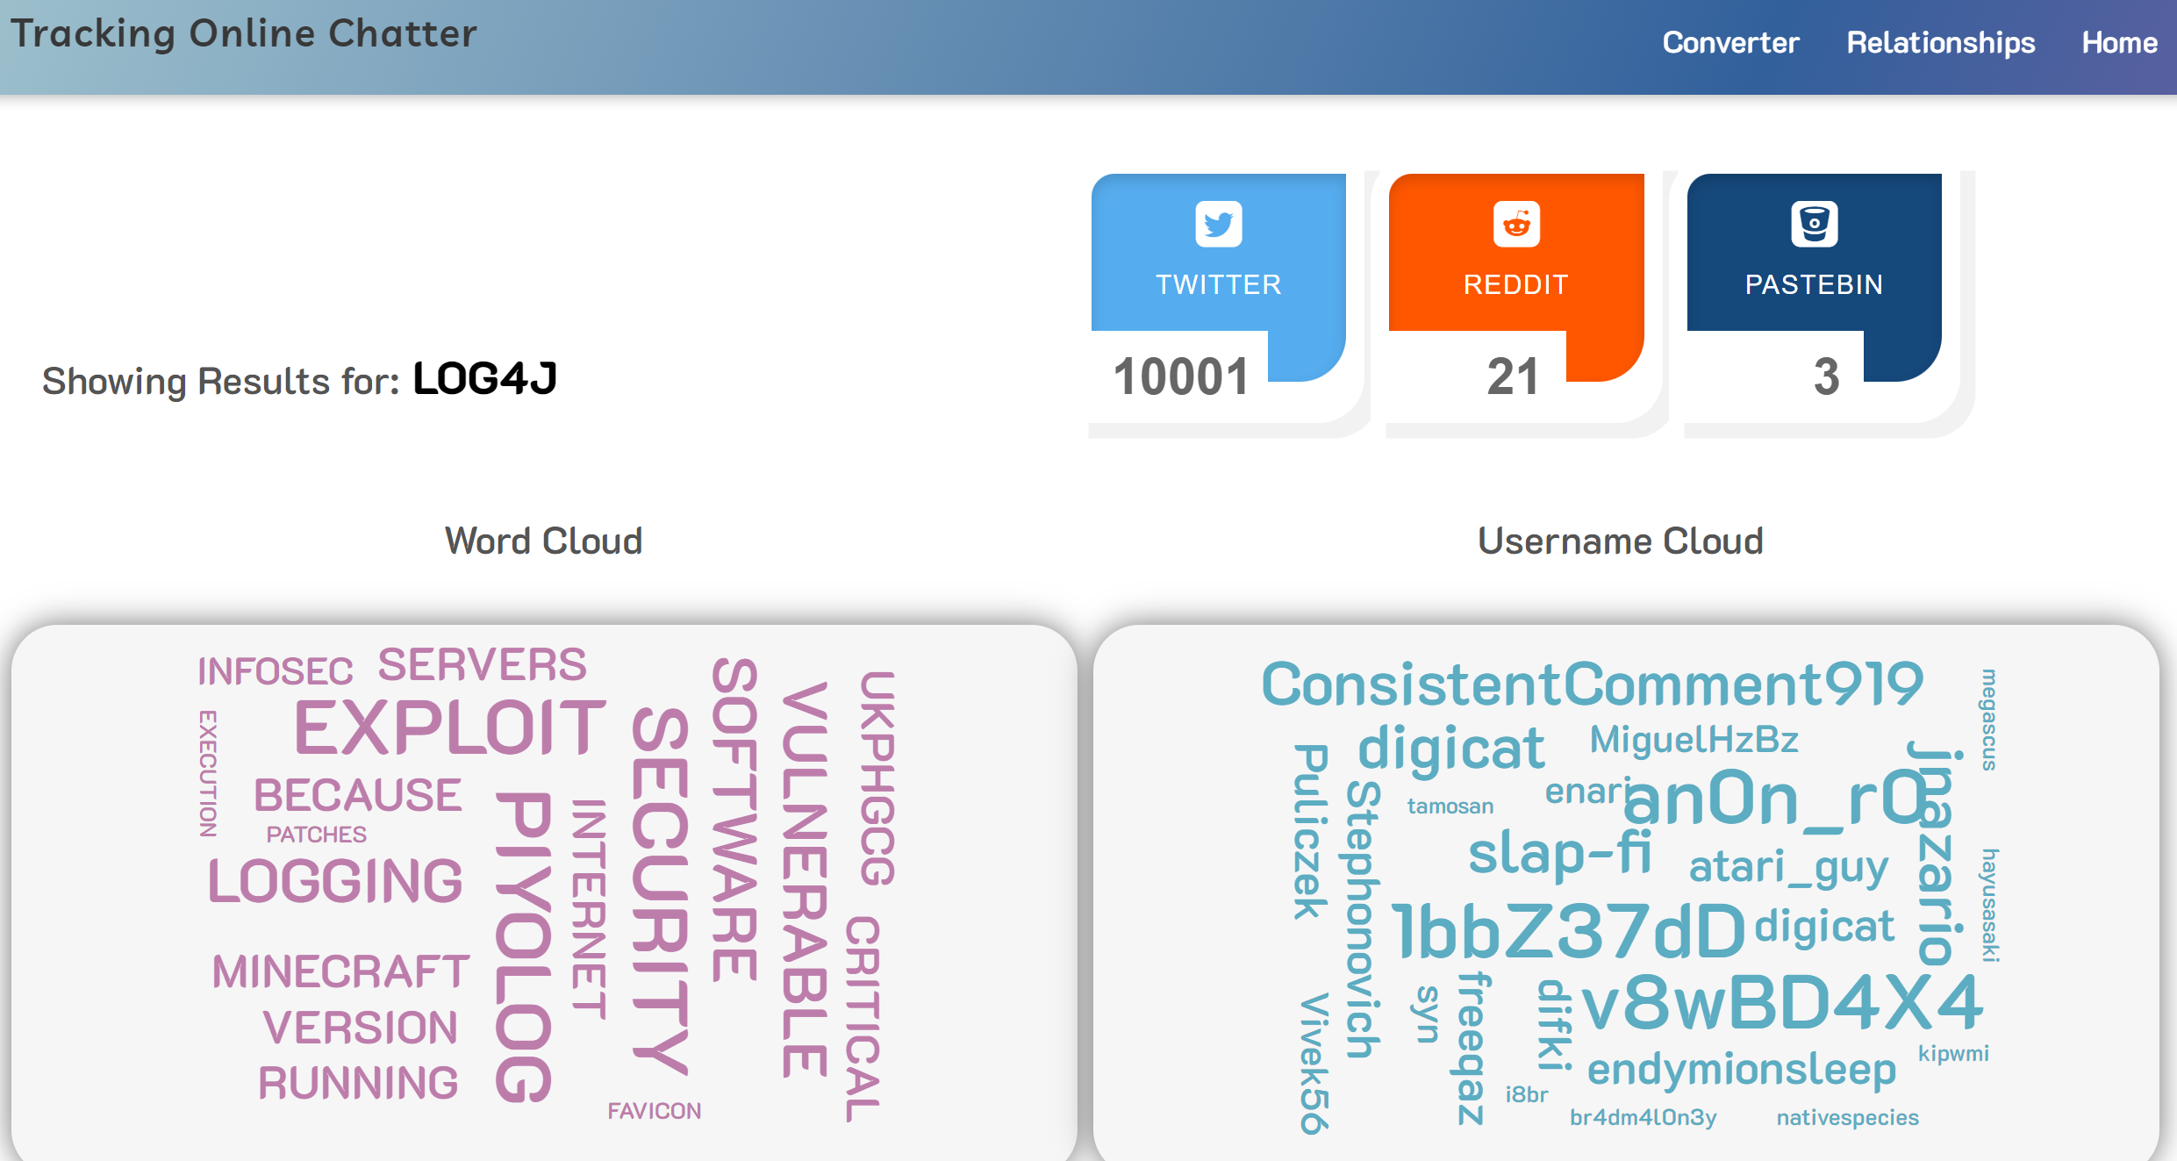
Task: Select the Twitter count 10001
Action: point(1181,377)
